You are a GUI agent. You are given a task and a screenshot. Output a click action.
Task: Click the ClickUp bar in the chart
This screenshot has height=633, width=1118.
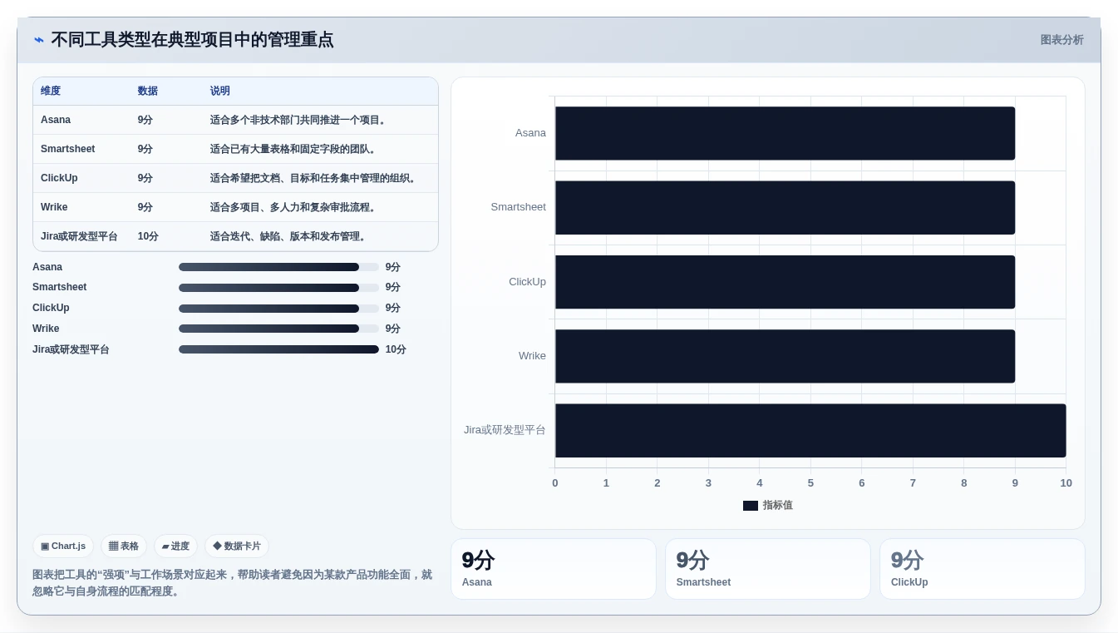pos(785,282)
